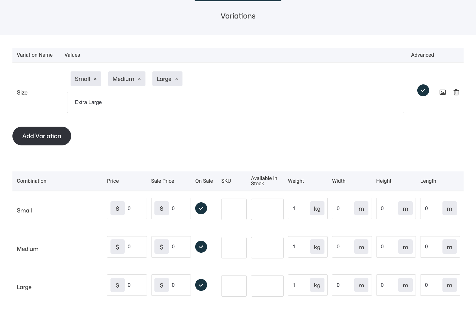
Task: Click Sale Price field for Small
Action: click(x=171, y=208)
